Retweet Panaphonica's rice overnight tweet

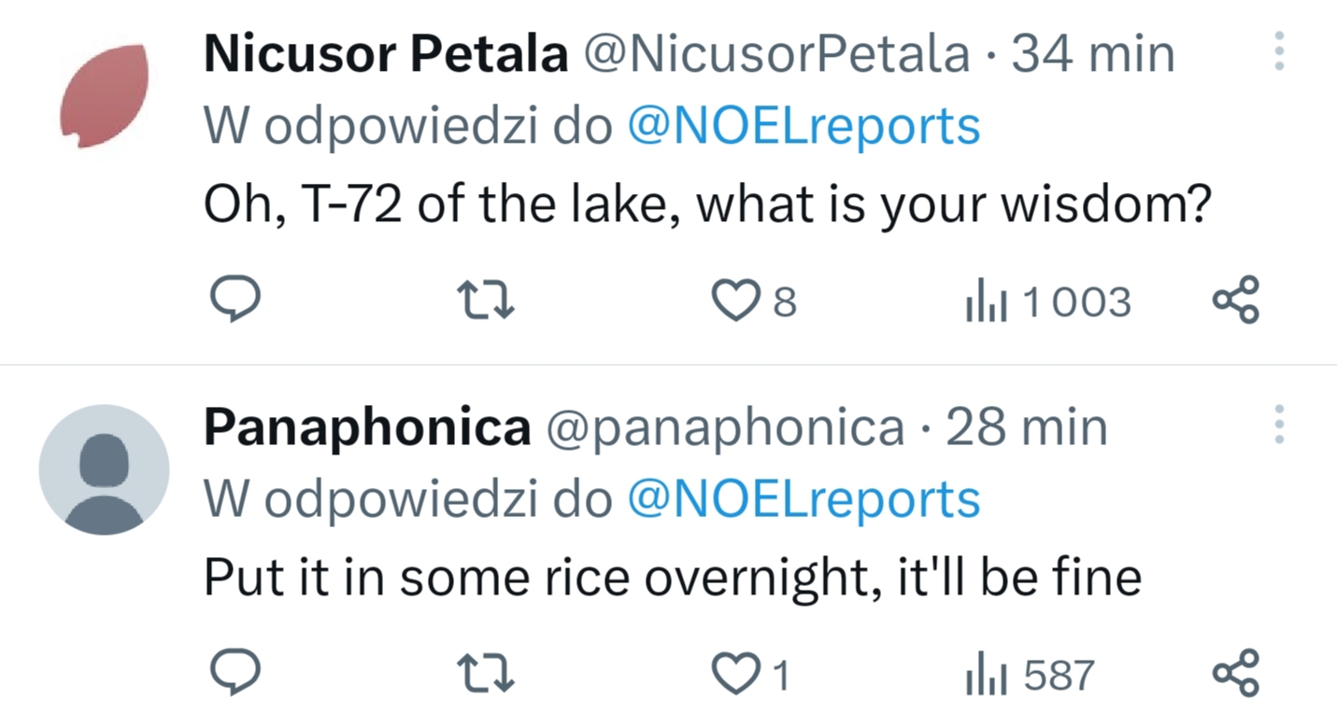[x=486, y=675]
